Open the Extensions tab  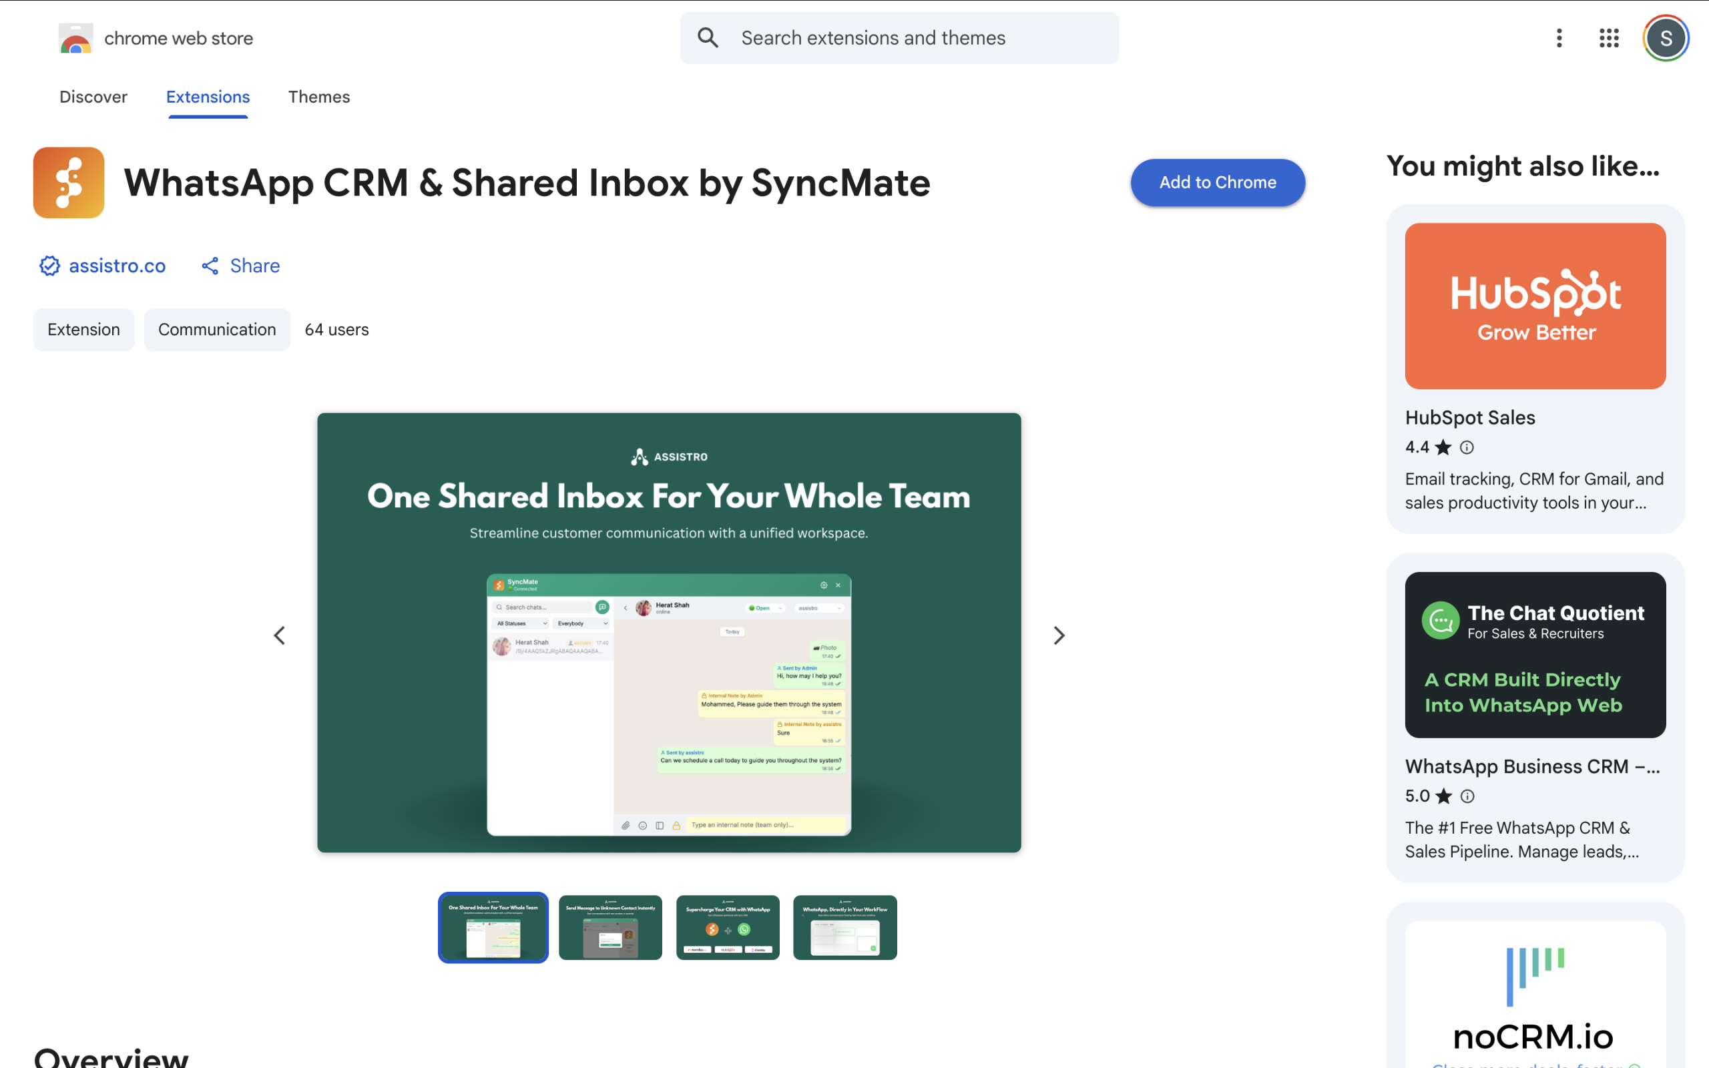[x=208, y=97]
